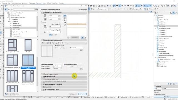This screenshot has width=178, height=100.
Task: Open the Конструирование menu
Action: [x=16, y=3]
